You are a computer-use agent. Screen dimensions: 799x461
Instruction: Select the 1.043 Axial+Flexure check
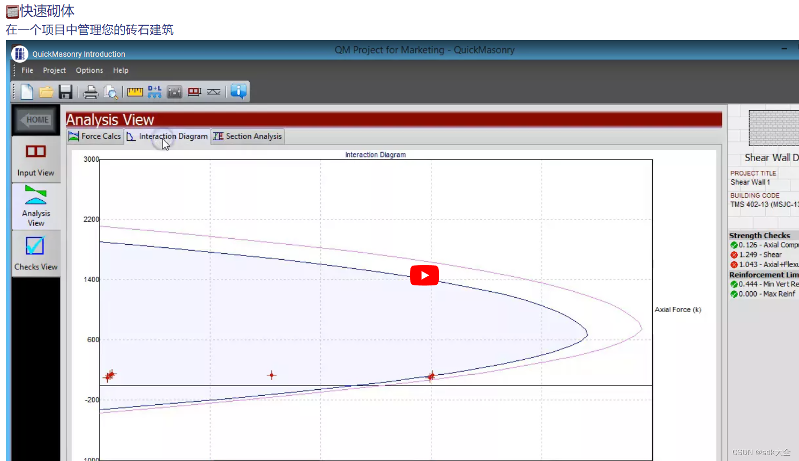tap(764, 264)
